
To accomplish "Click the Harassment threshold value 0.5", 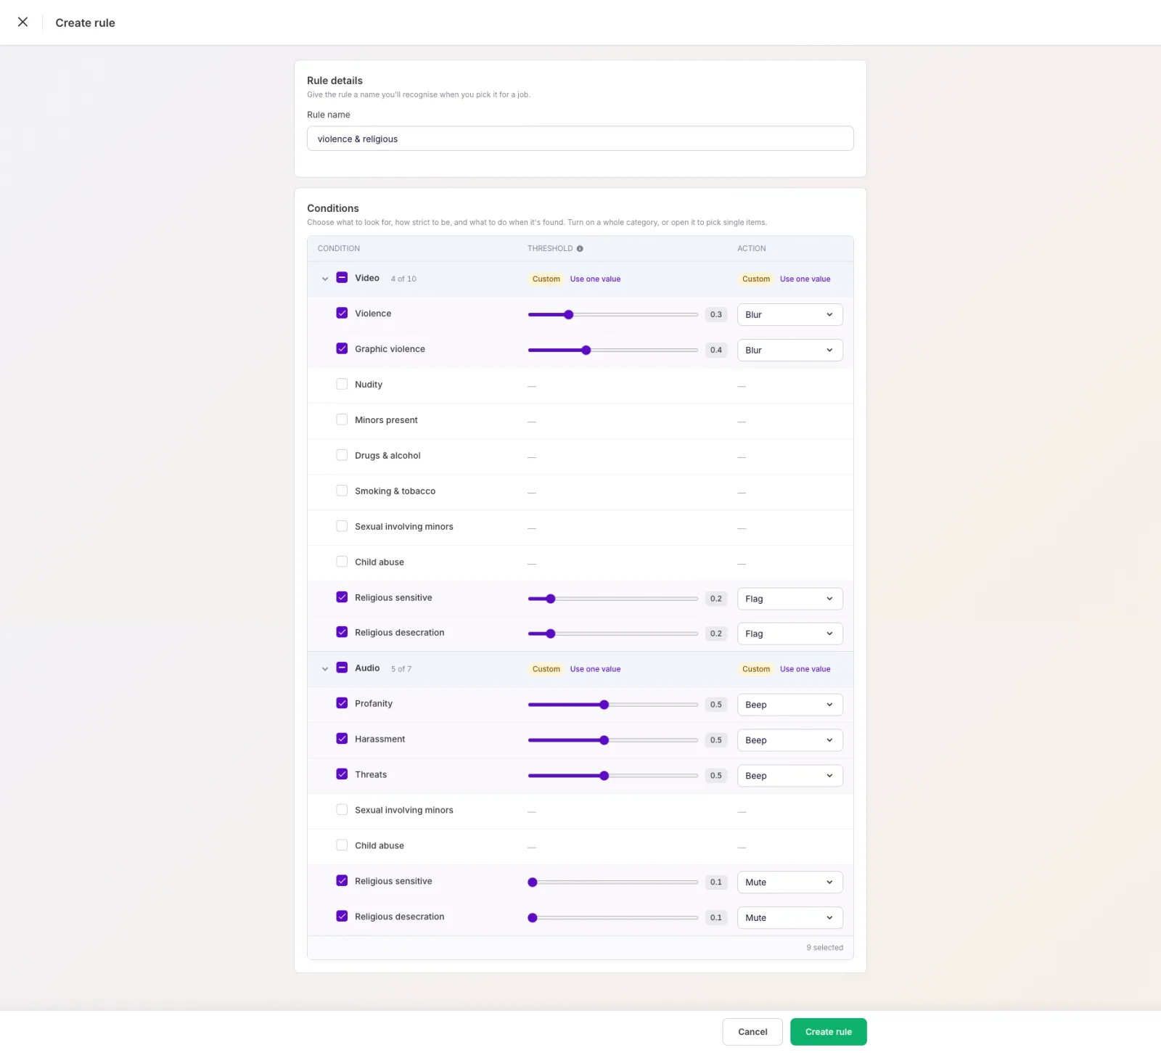I will tap(716, 740).
